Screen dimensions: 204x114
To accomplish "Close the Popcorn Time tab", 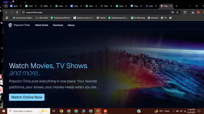I will (171, 6).
